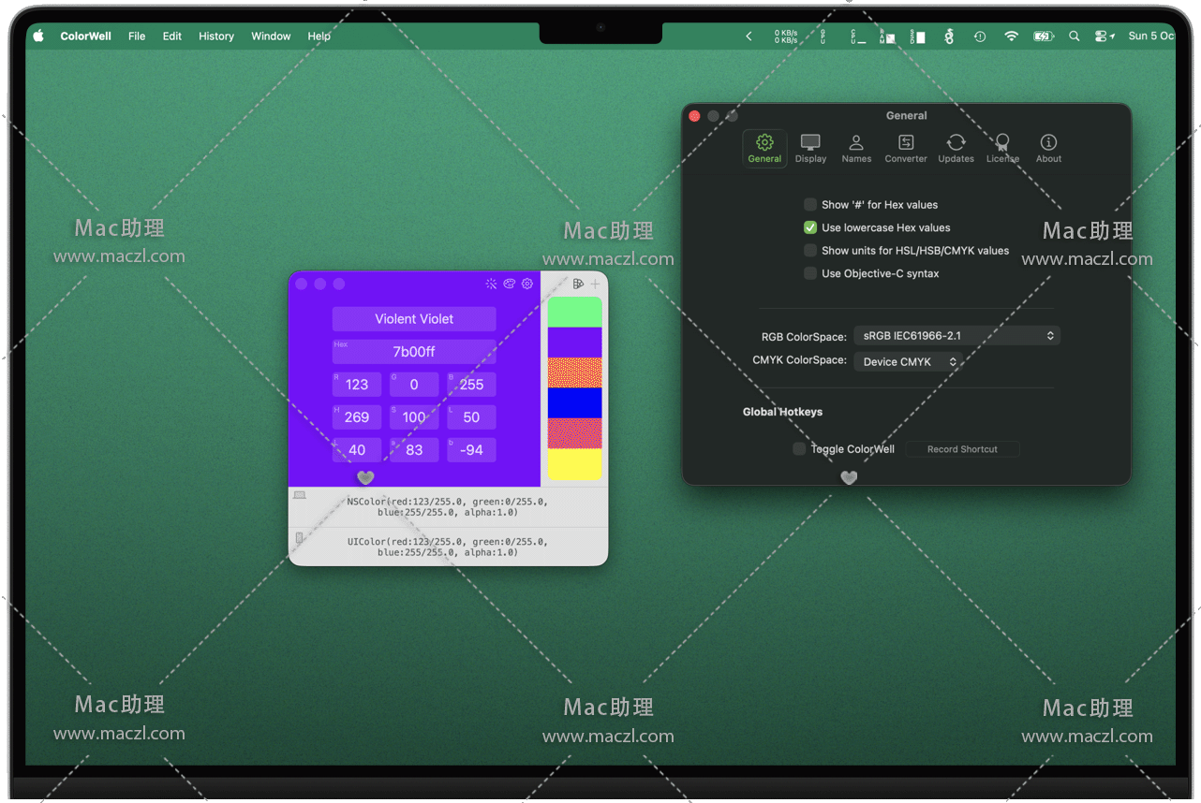Open the Wi-Fi icon in menu bar

1011,36
